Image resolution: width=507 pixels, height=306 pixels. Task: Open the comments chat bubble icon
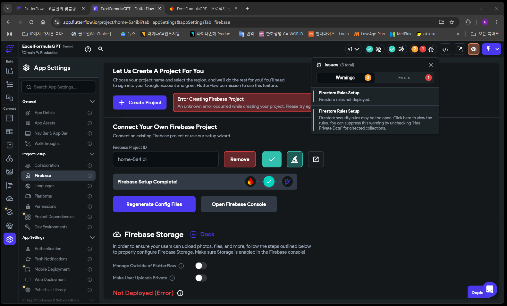click(378, 49)
